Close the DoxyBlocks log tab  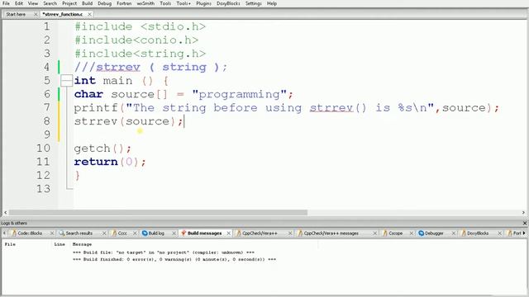click(x=499, y=233)
